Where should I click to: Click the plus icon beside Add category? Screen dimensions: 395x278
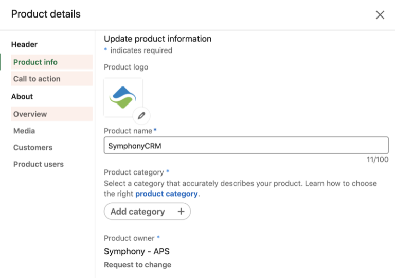tap(181, 212)
